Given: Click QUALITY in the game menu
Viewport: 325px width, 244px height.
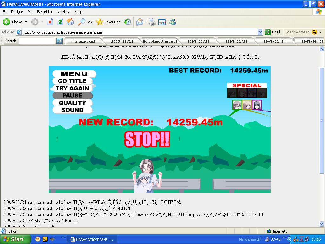Looking at the screenshot, I should click(x=72, y=103).
